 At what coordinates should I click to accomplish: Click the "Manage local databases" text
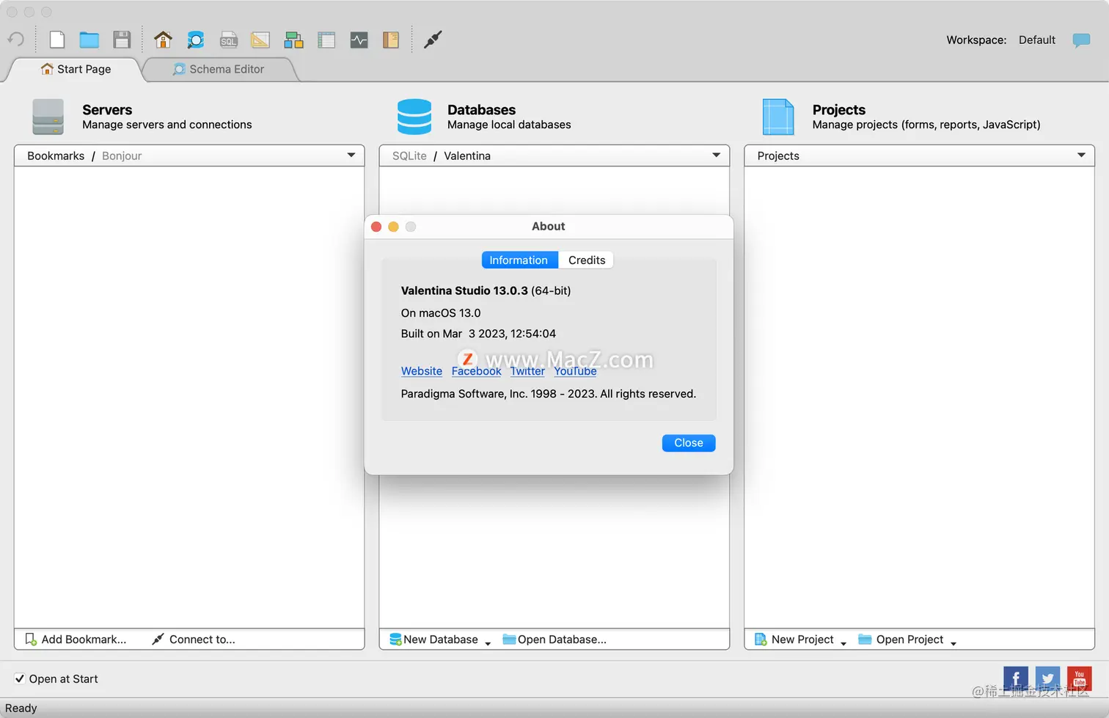pyautogui.click(x=509, y=125)
